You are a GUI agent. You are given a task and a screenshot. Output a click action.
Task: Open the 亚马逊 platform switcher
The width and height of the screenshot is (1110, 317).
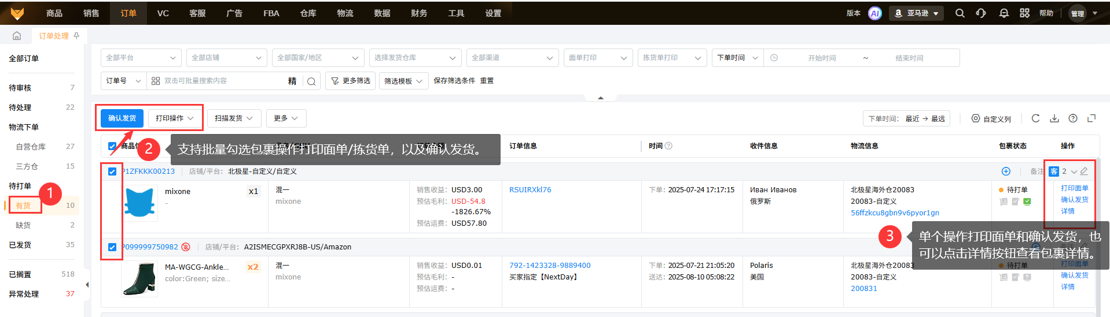917,13
